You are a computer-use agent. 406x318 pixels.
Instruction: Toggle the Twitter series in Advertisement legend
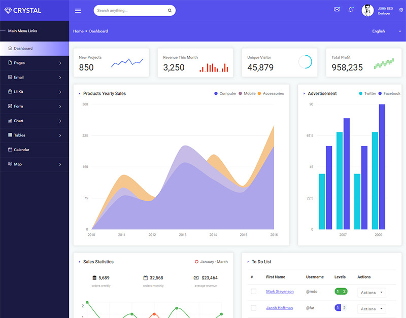(x=367, y=93)
